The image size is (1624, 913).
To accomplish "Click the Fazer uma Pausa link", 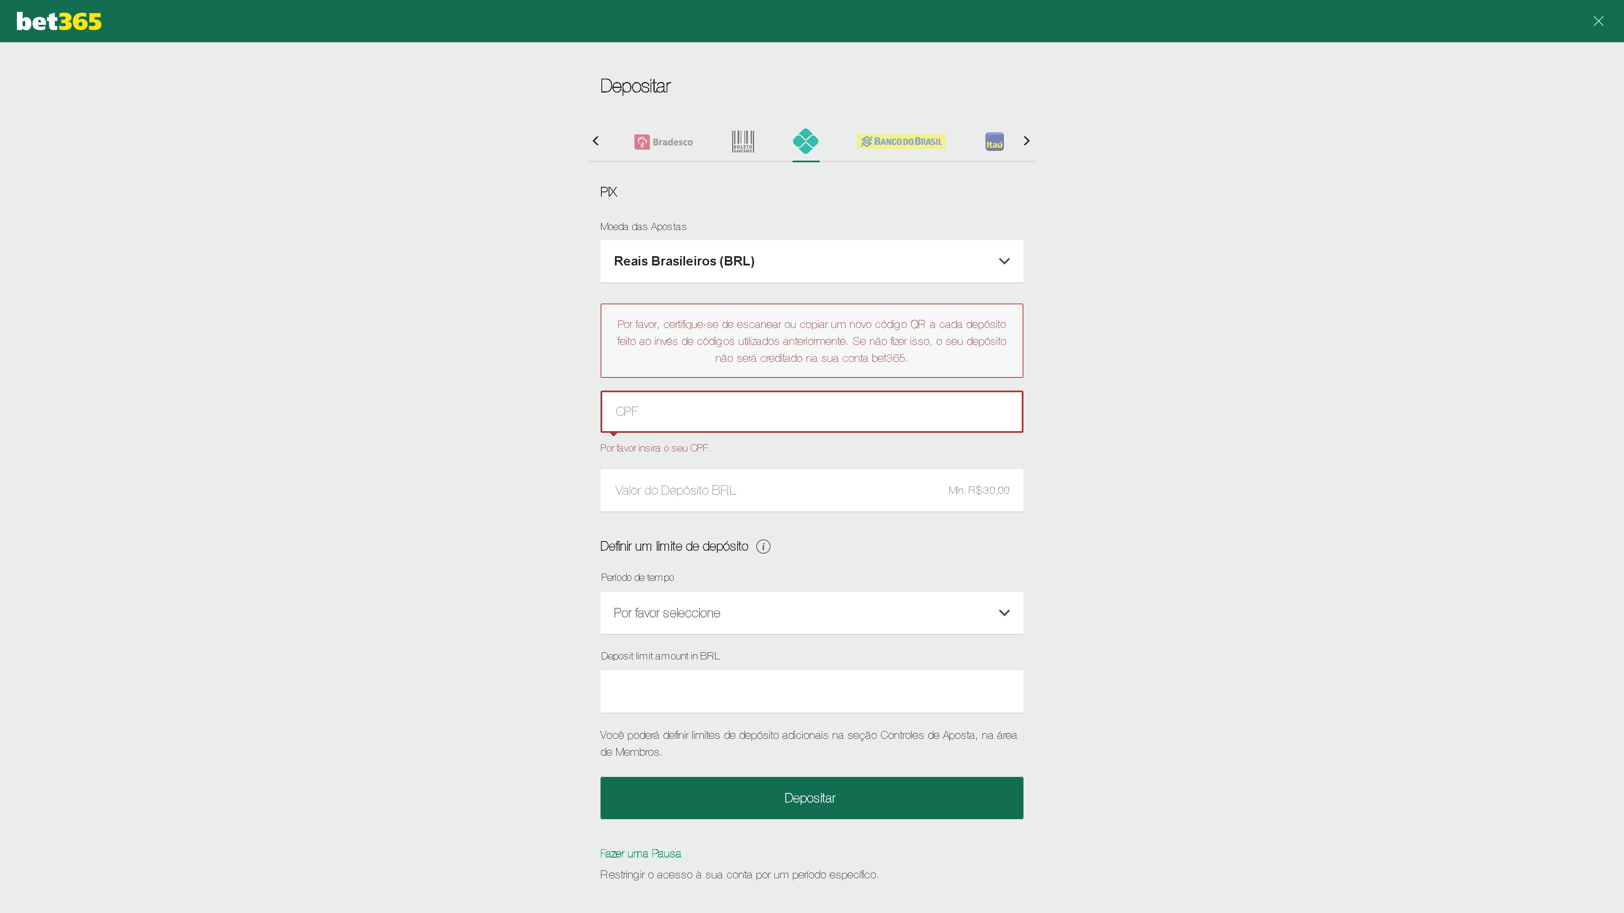I will [641, 854].
